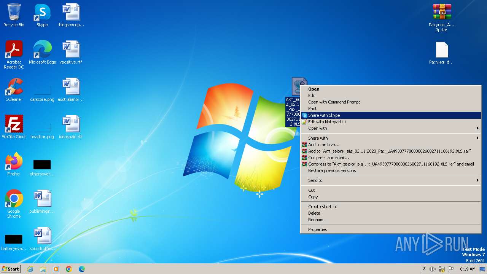Screen dimensions: 487x274
Task: Choose Copy from the context menu
Action: pos(390,197)
